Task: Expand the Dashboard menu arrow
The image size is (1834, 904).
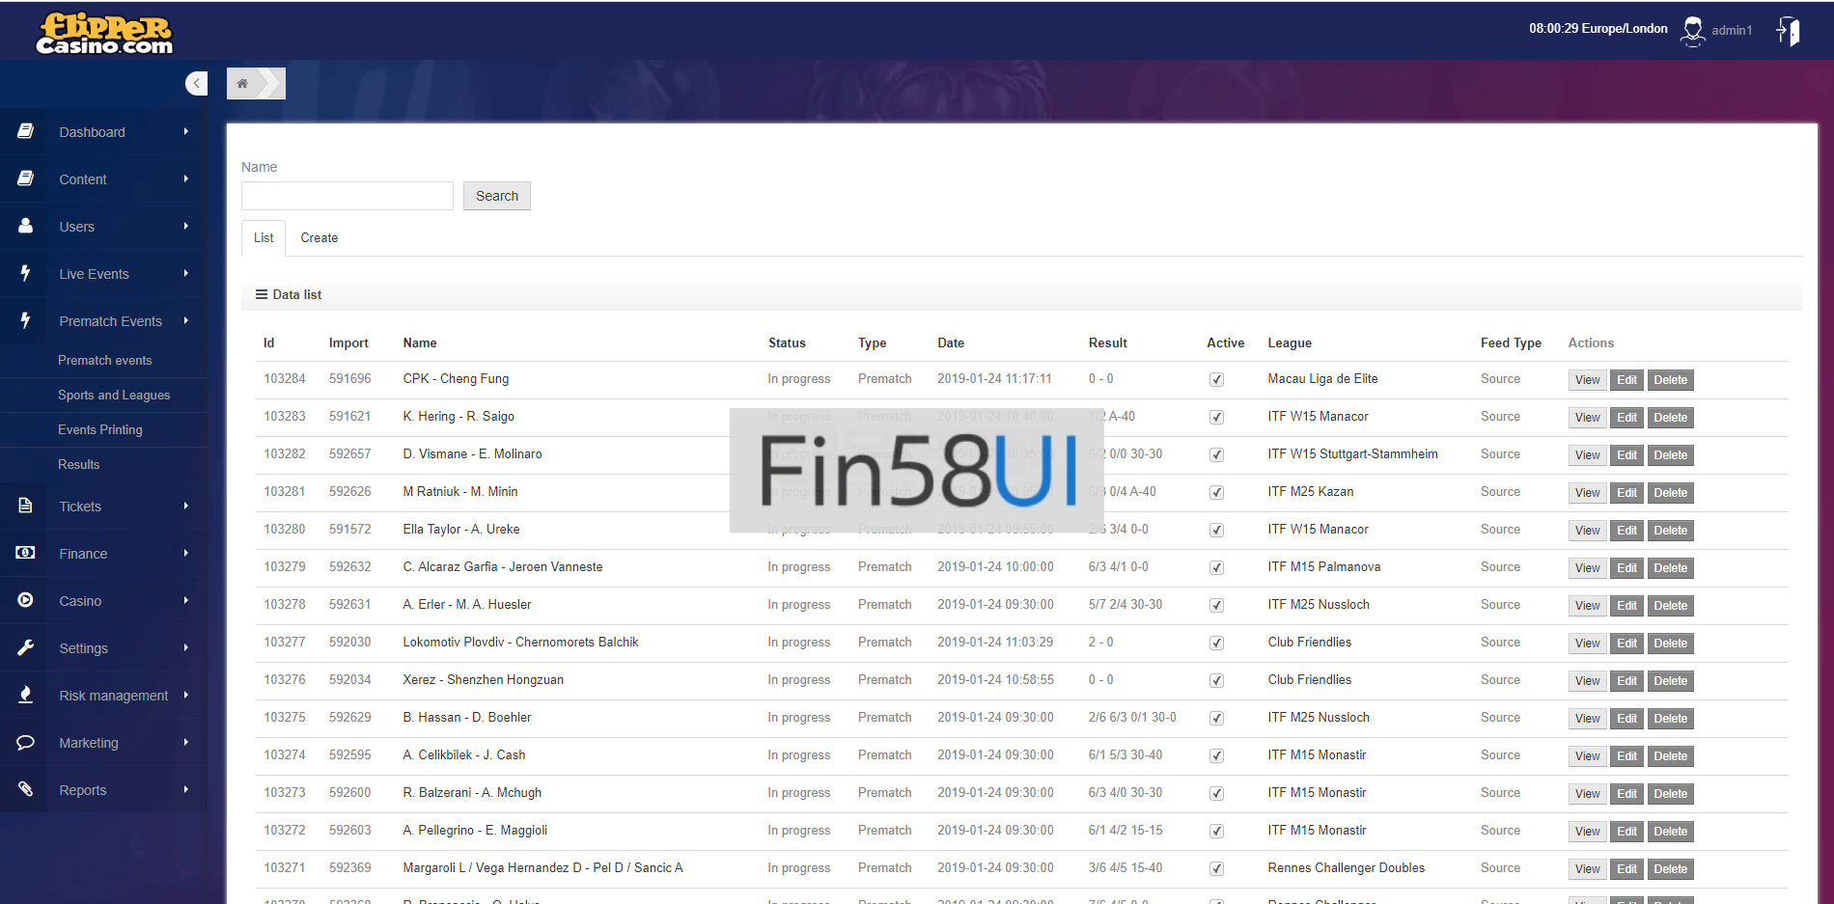Action: coord(186,132)
